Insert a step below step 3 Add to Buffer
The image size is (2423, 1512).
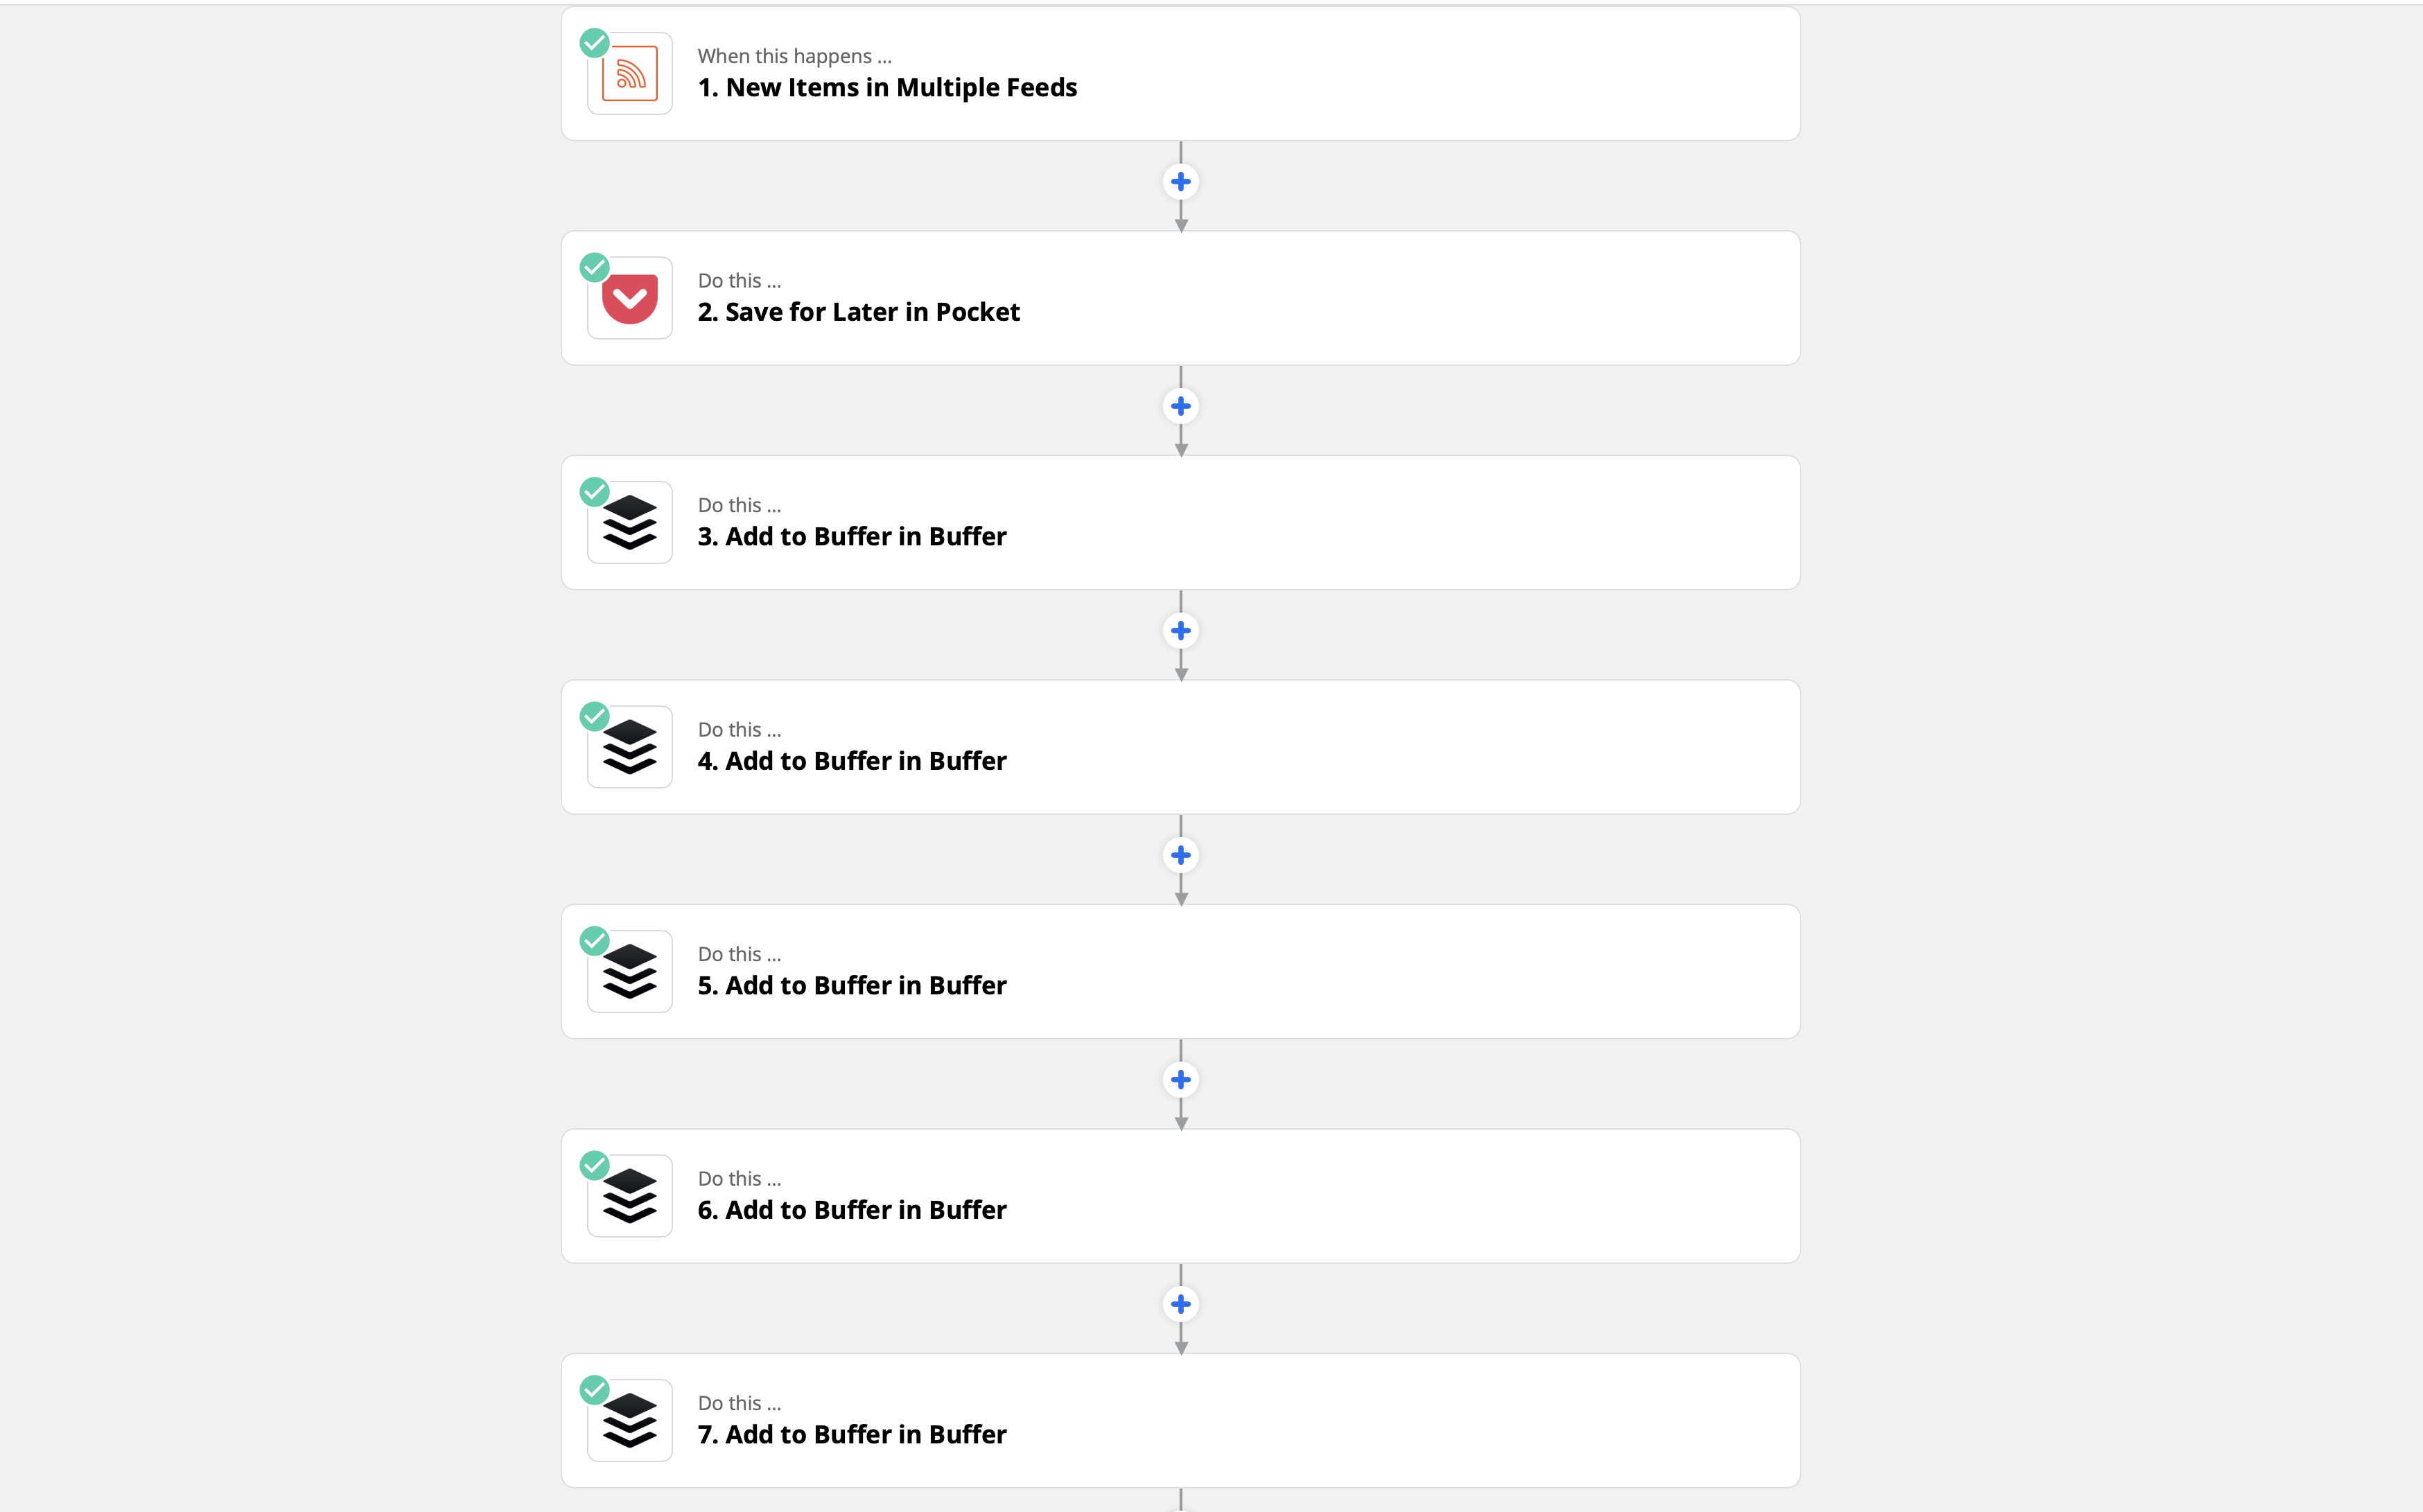1181,631
